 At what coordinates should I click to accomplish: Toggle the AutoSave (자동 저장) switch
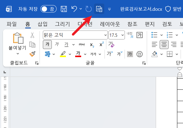tap(49, 9)
